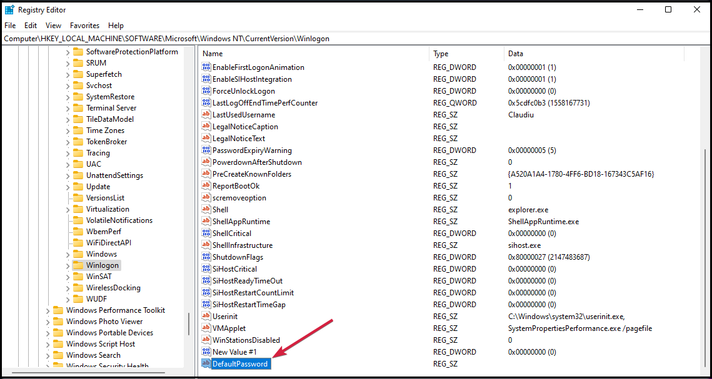Screen dimensions: 712x379
Task: Click the DWORD icon beside ShellCritical
Action: pyautogui.click(x=206, y=233)
